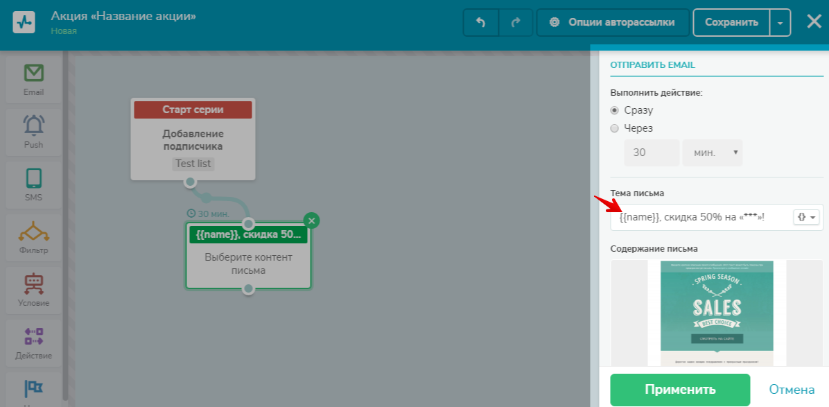829x407 pixels.
Task: Click the Новая status label
Action: click(x=64, y=31)
